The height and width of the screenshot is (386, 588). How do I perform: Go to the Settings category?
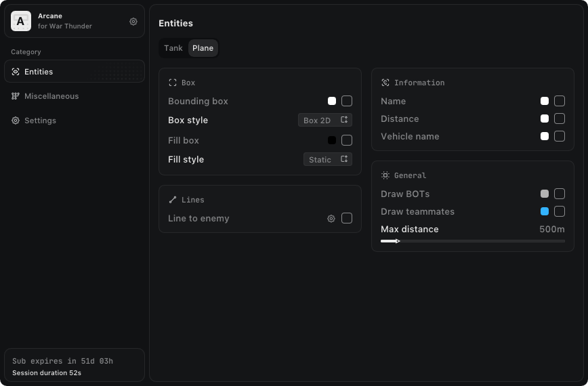point(40,121)
